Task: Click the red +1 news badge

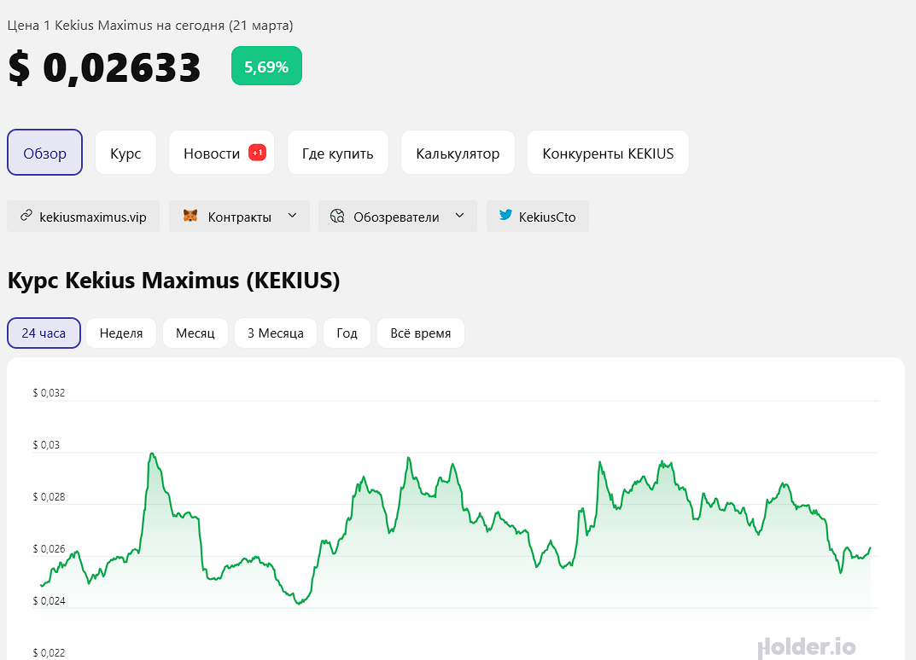Action: pos(257,153)
